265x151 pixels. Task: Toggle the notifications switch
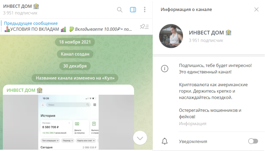[253, 141]
